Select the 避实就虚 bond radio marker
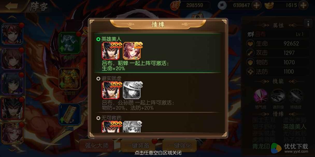The image size is (315, 157). click(x=98, y=78)
